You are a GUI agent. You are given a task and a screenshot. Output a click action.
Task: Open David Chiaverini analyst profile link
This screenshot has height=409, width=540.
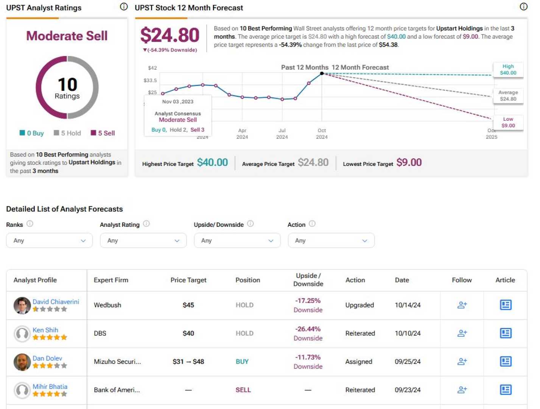coord(56,302)
